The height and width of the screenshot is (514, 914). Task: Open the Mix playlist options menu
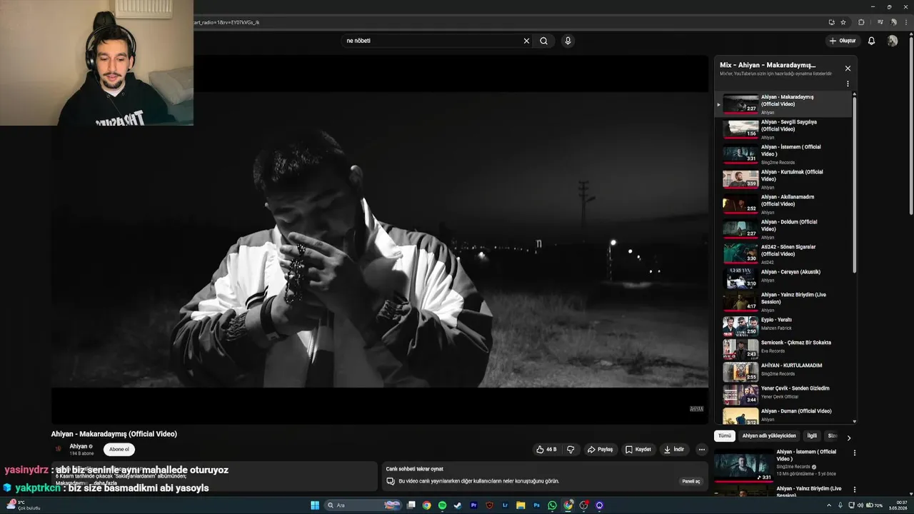click(x=848, y=84)
